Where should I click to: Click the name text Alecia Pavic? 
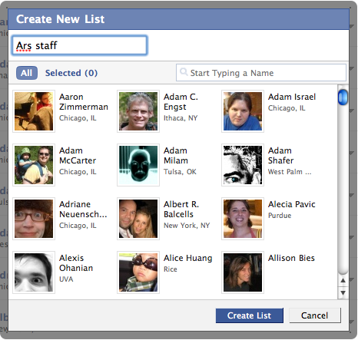292,204
